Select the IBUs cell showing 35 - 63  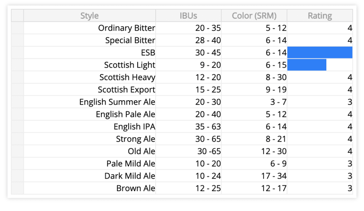[188, 127]
